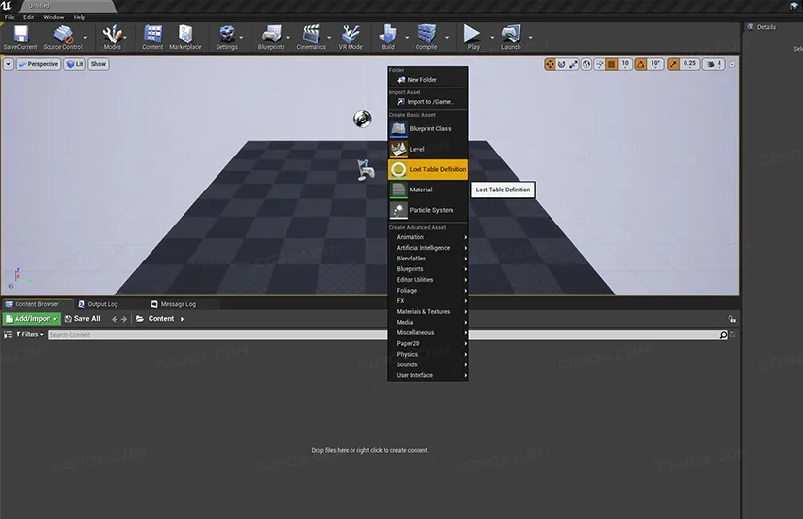This screenshot has height=519, width=803.
Task: Expand the Blendables submenu
Action: (428, 259)
